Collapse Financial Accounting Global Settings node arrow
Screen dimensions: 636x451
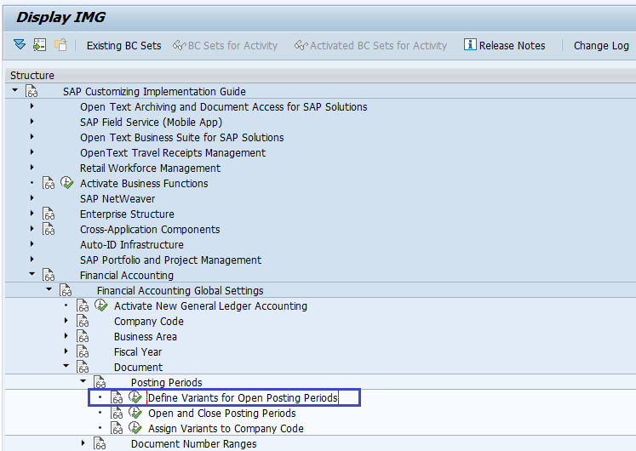click(x=49, y=289)
